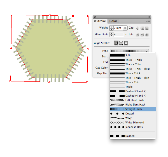
Task: Decrease stroke weight with down stepper
Action: pyautogui.click(x=111, y=29)
